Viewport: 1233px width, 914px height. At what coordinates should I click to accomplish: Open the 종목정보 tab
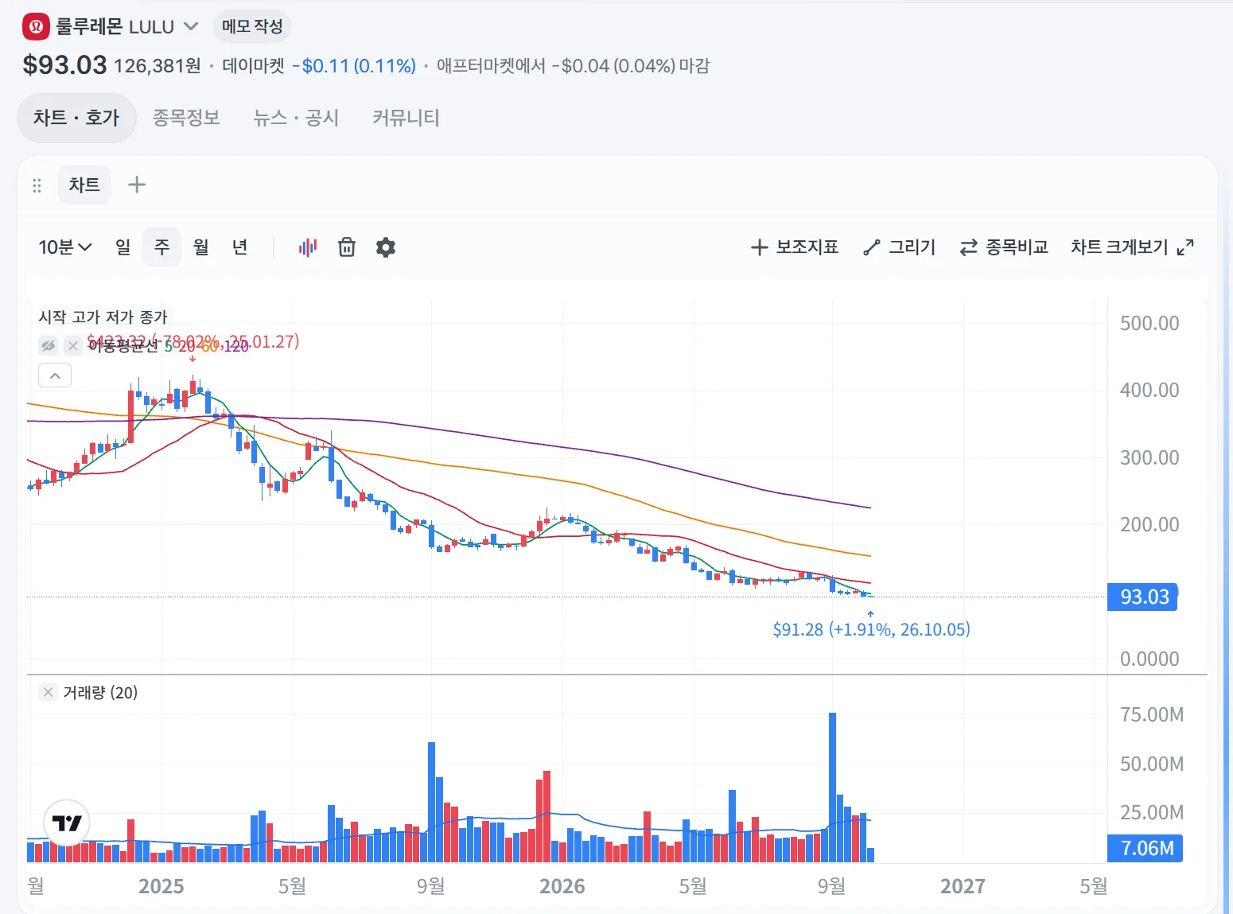tap(186, 118)
